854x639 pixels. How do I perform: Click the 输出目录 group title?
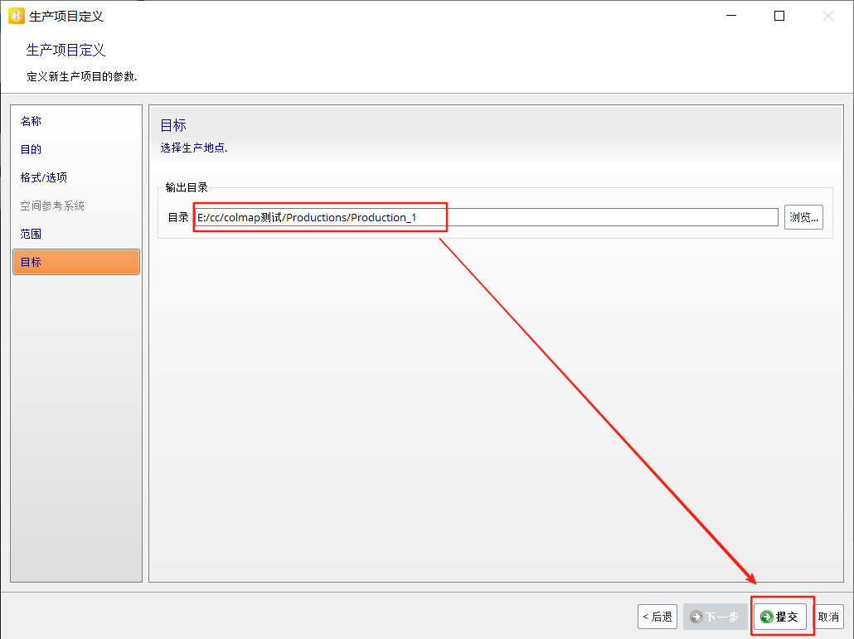(x=187, y=187)
